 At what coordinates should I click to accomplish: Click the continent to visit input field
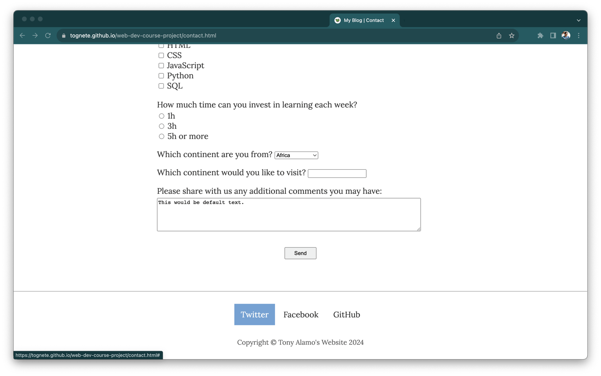(337, 174)
